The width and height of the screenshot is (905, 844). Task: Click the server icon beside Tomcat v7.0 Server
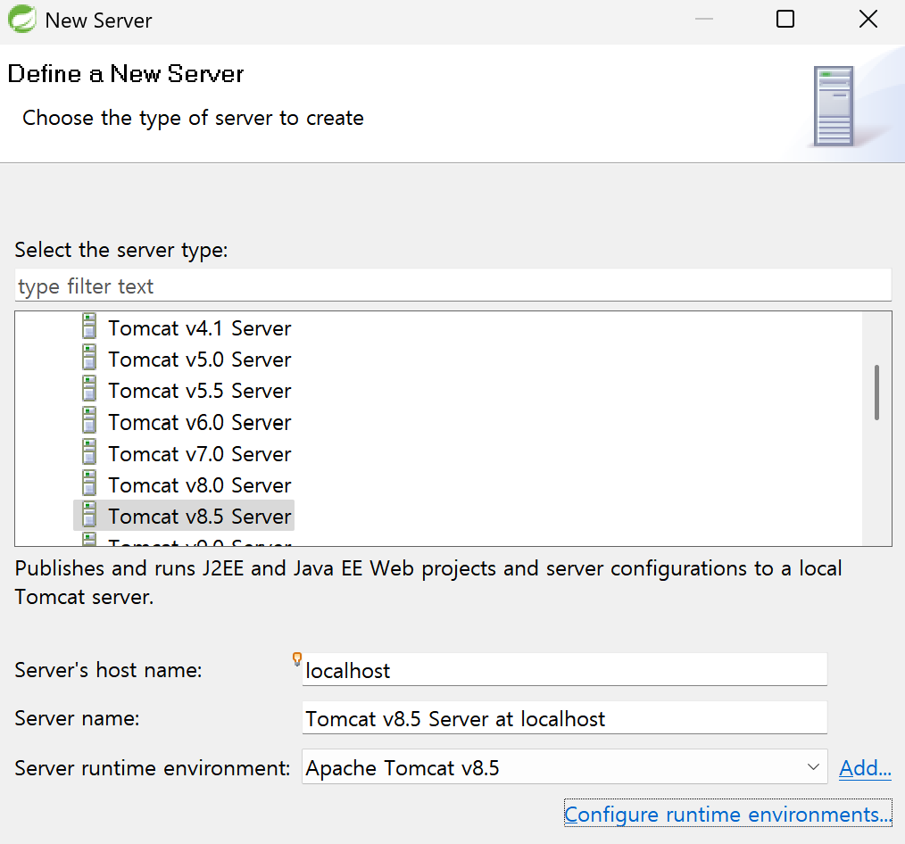(89, 452)
